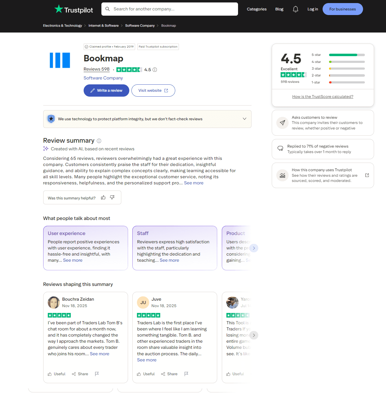This screenshot has width=386, height=397.
Task: Give the summary a thumbs up
Action: coord(103,198)
